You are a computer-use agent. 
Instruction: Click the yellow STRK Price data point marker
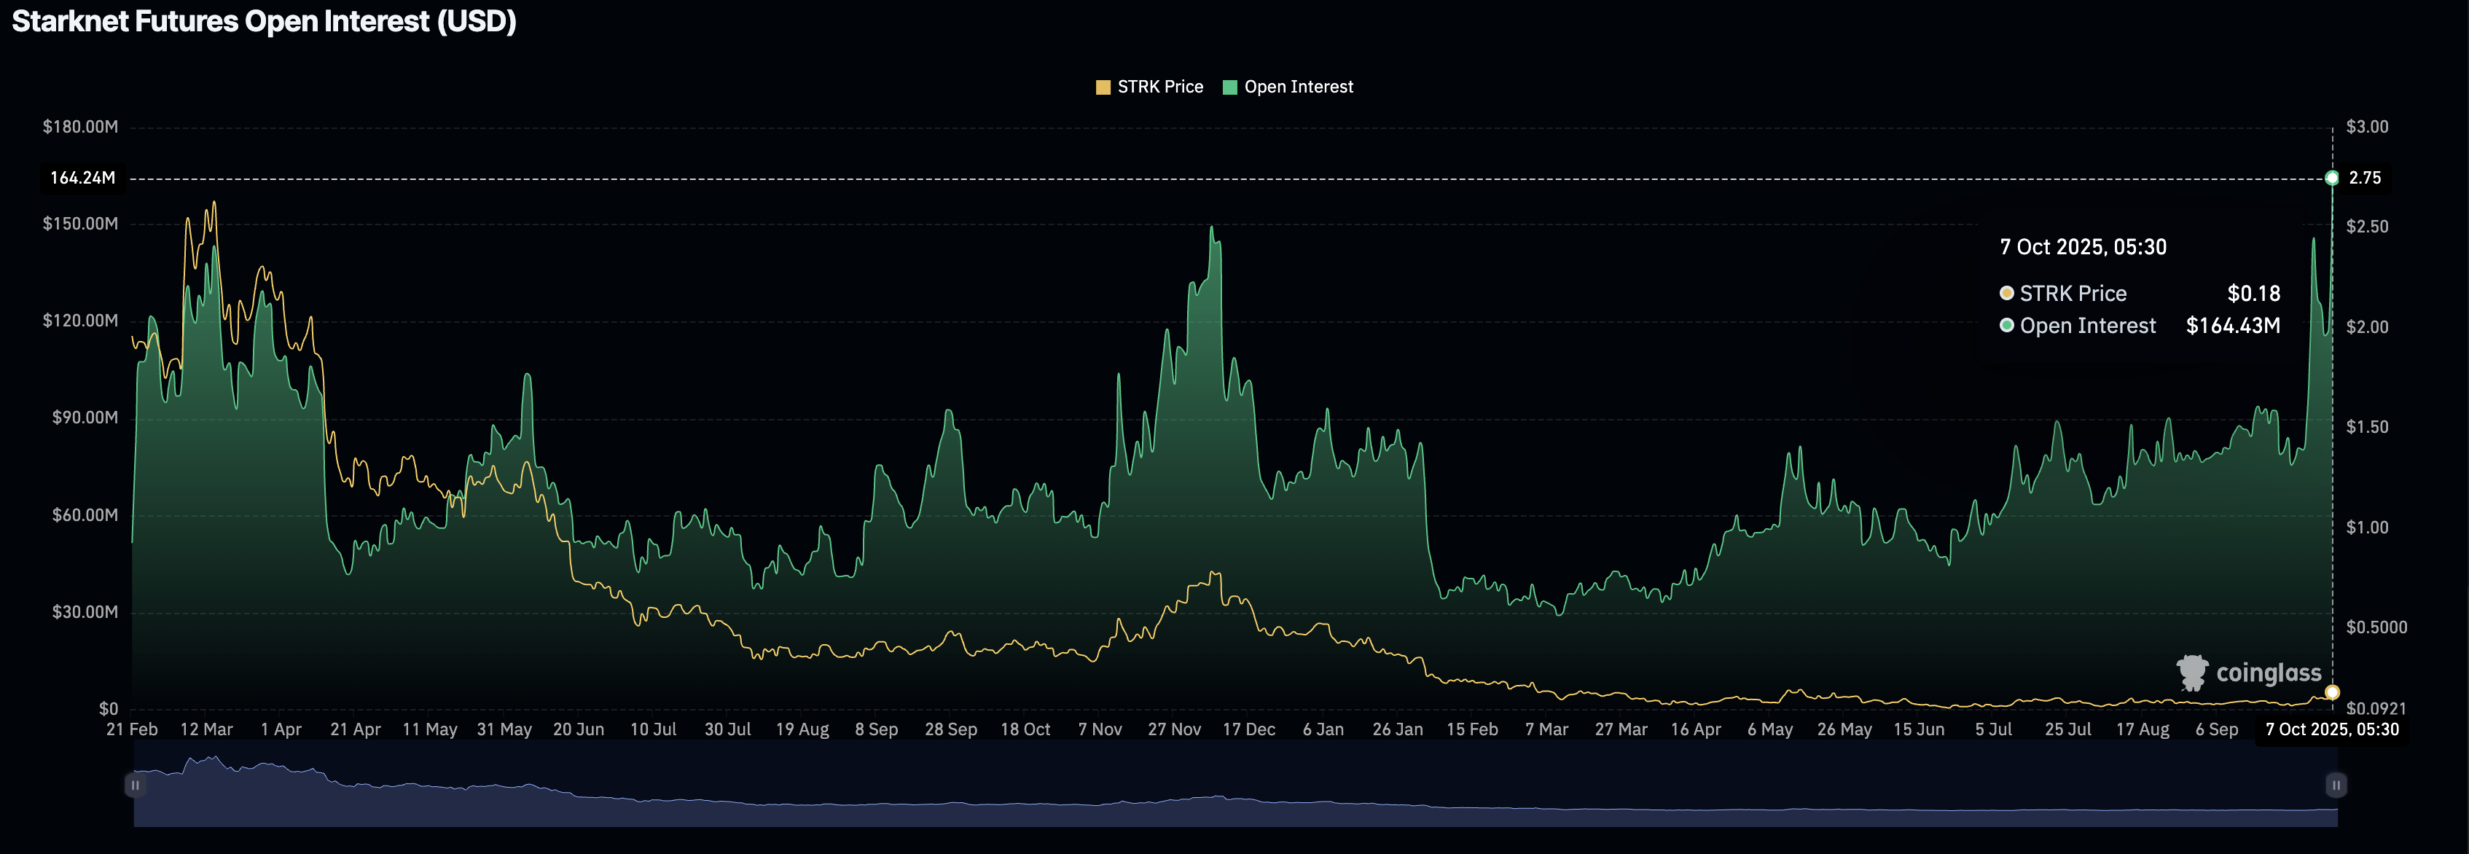(x=2332, y=692)
